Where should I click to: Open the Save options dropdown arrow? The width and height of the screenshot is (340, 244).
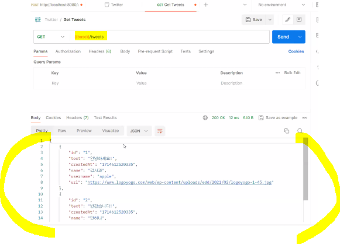tap(270, 20)
